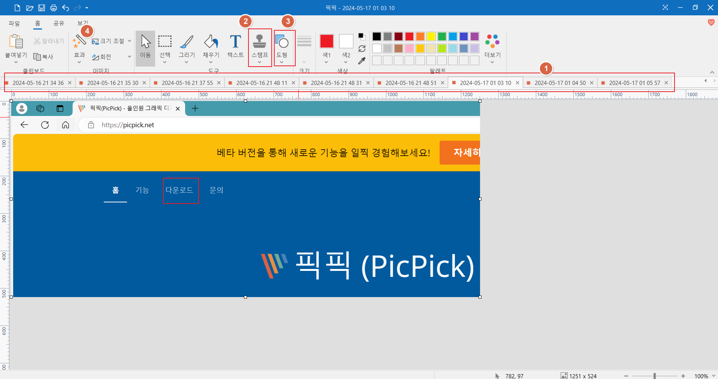Select the 스탬프 stamp tool

point(260,46)
